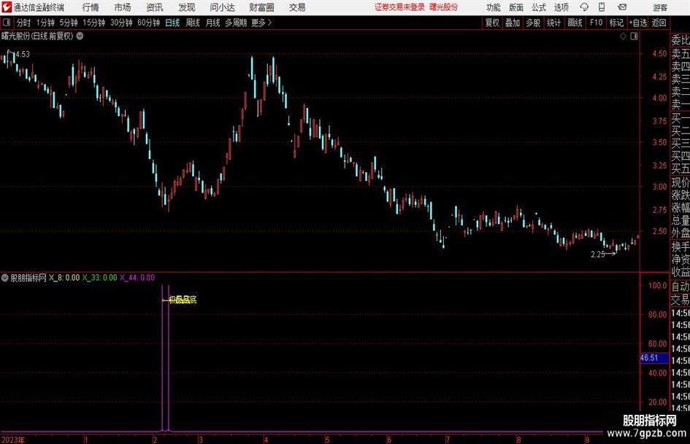Click the 叠加 overlay toolbar button
690x444 pixels.
[x=513, y=23]
